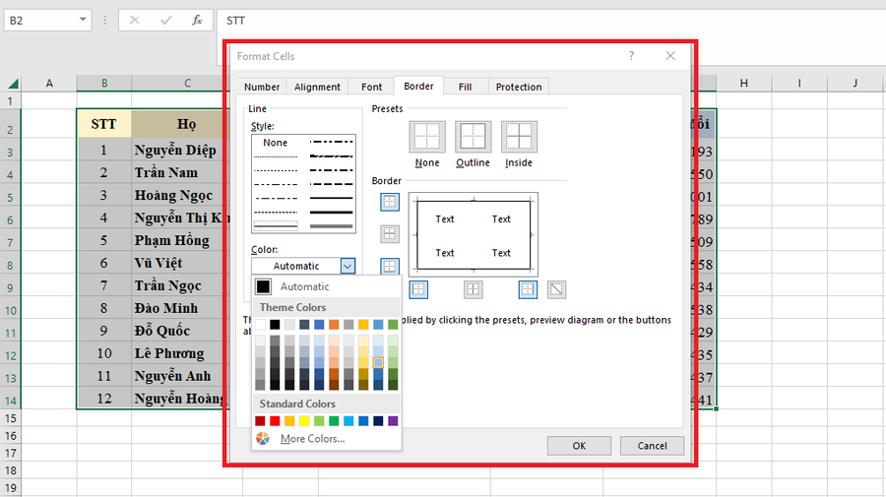Click the cell Nguyễn Diệp

180,150
